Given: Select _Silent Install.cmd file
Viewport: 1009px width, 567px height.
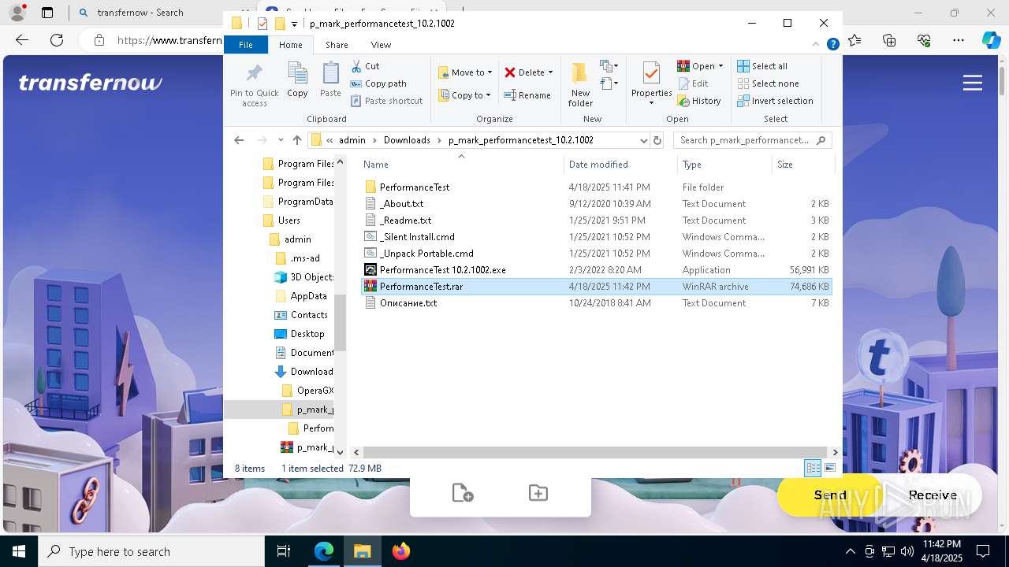Looking at the screenshot, I should [596, 237].
